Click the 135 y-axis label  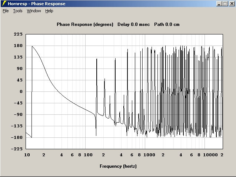18,57
